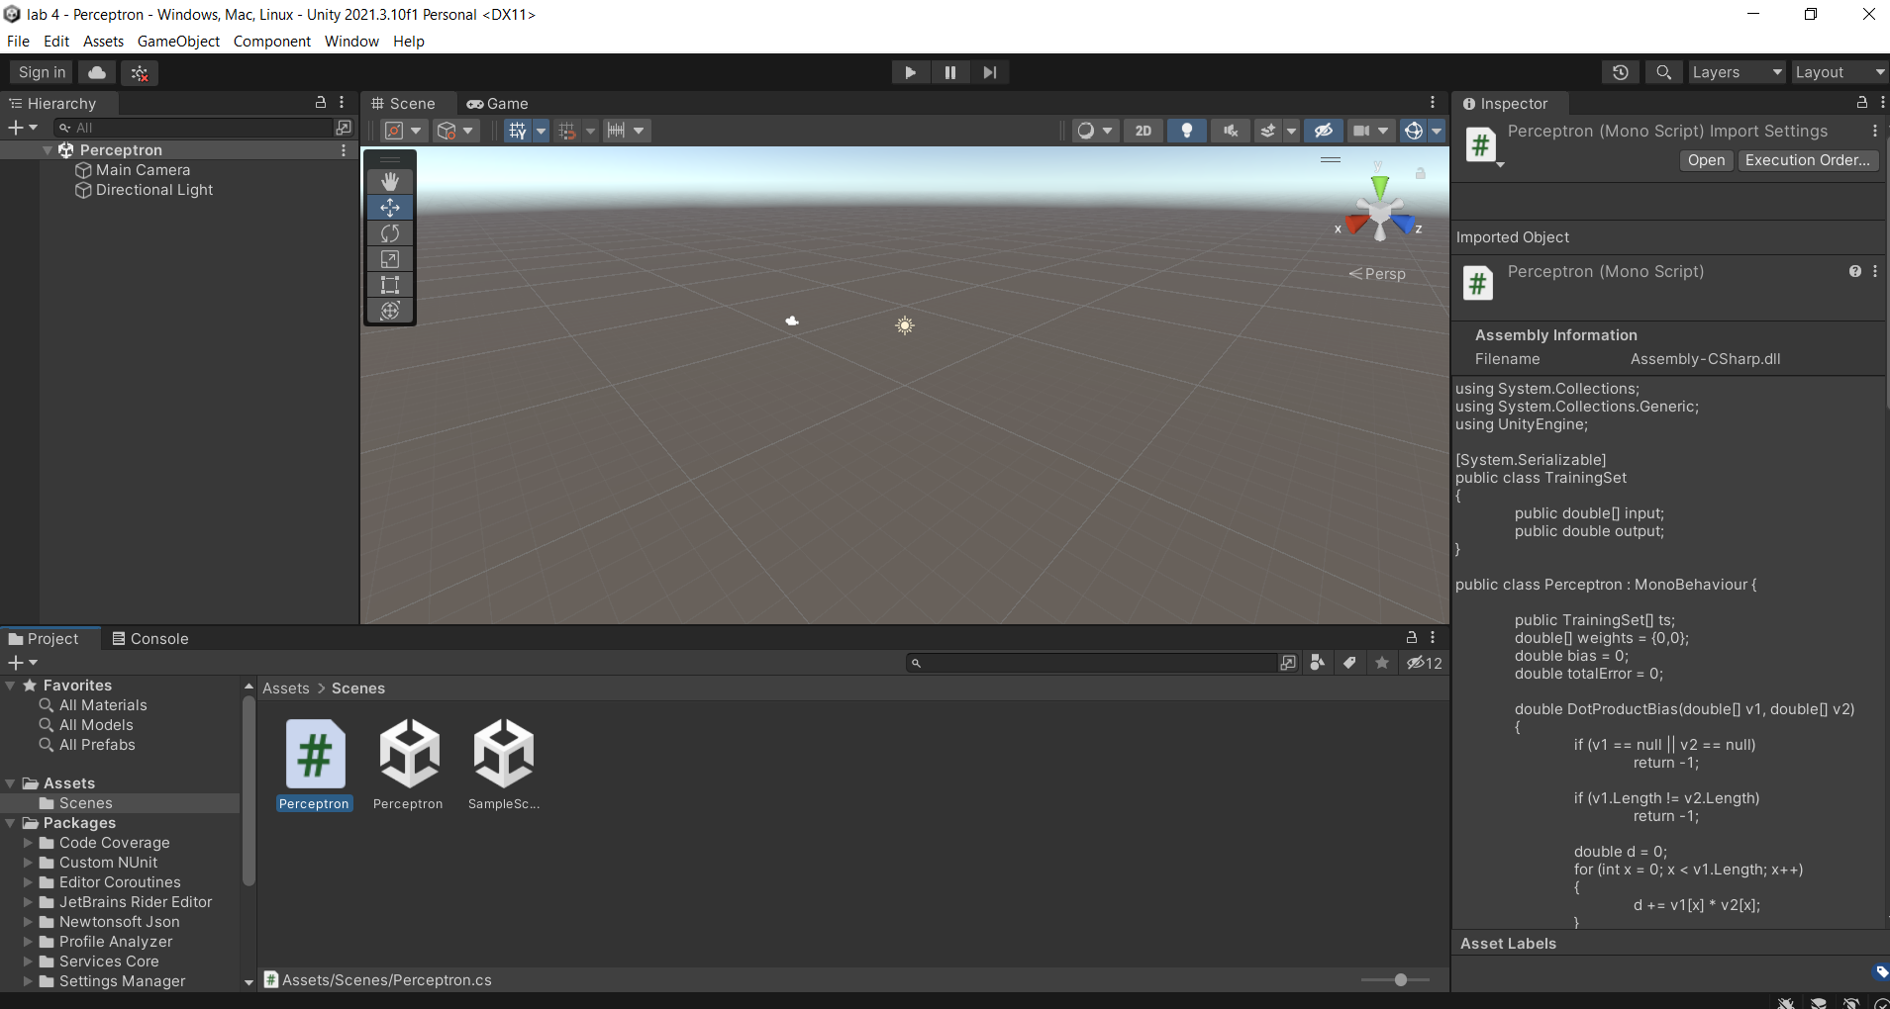Open the search tool in the toolbar

click(1663, 72)
